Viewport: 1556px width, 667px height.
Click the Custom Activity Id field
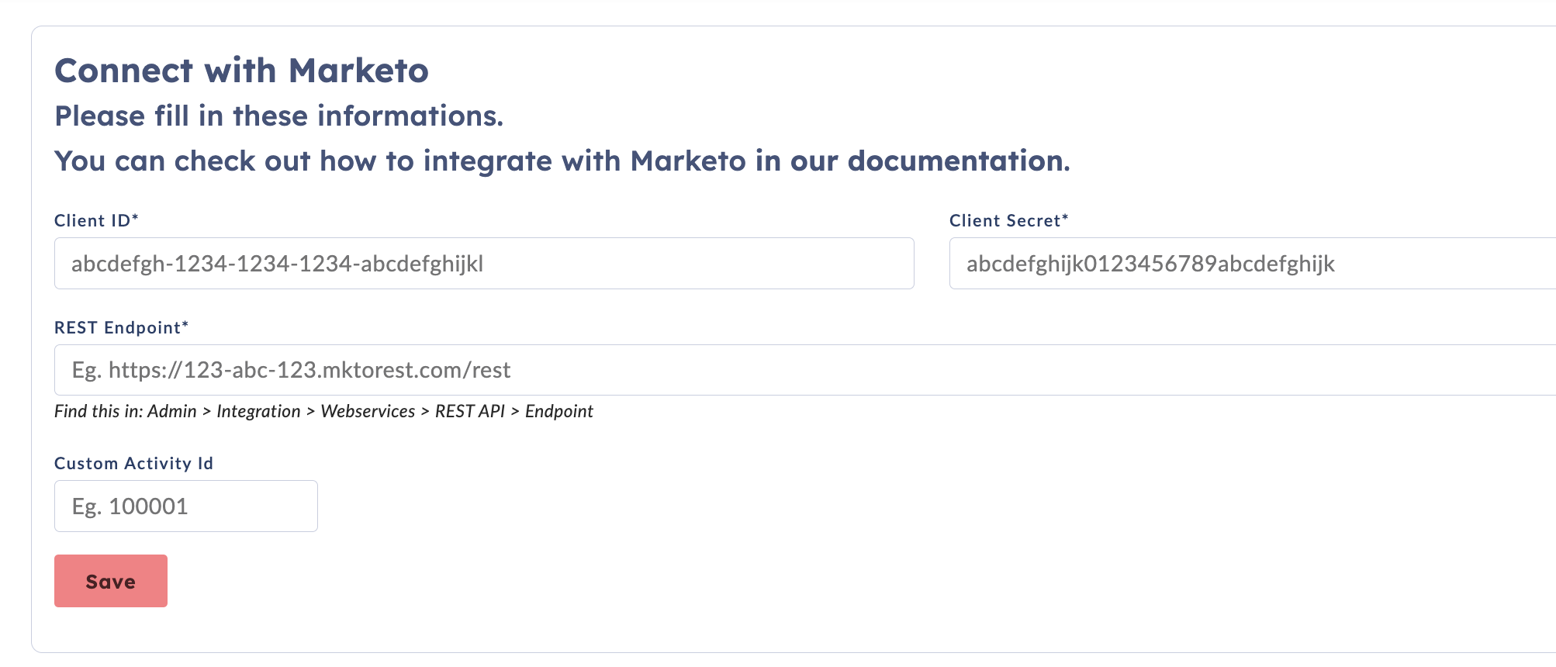pyautogui.click(x=186, y=506)
